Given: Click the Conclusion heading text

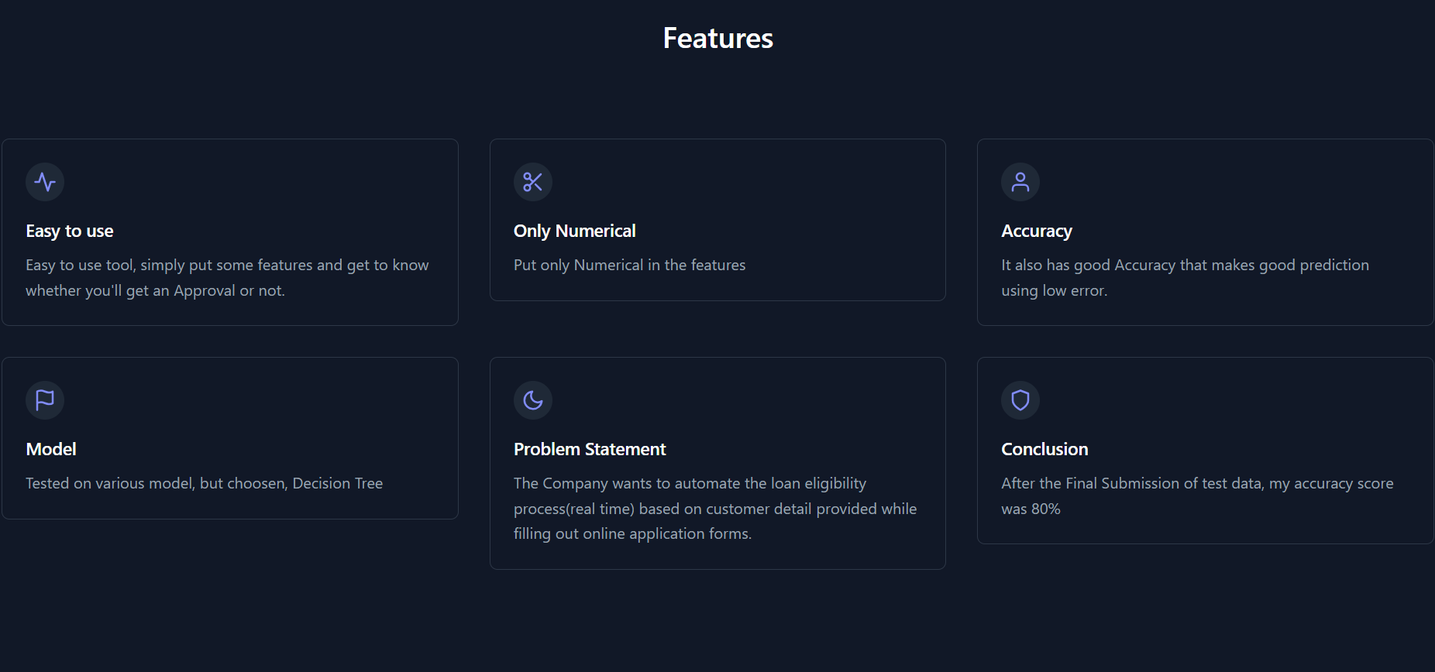Looking at the screenshot, I should pos(1044,449).
